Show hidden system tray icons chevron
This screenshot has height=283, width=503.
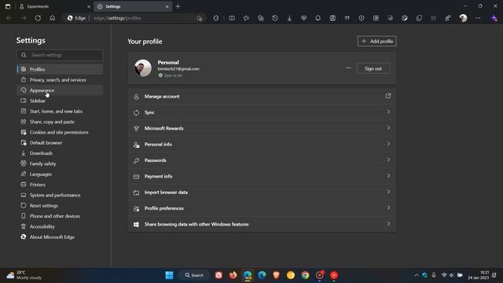tap(417, 275)
